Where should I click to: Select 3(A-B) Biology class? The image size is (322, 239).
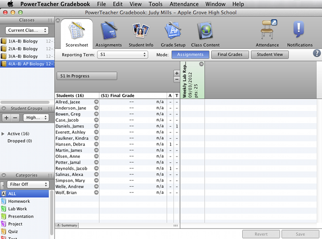tap(27, 56)
